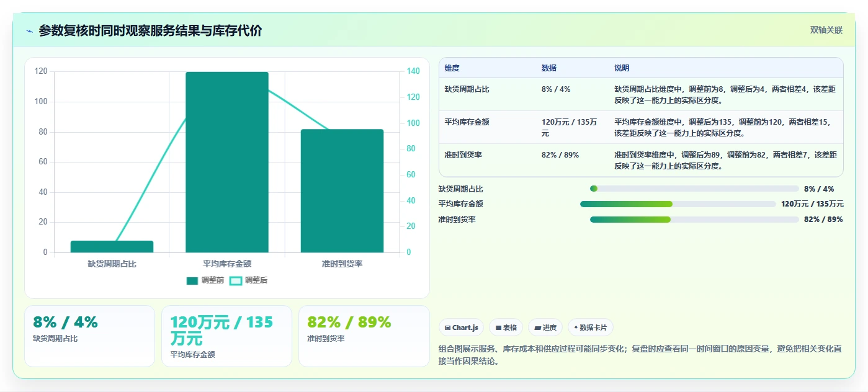Screen dimensions: 868x392
Task: Click the 缺货周期占比 bar in chart
Action: 112,246
